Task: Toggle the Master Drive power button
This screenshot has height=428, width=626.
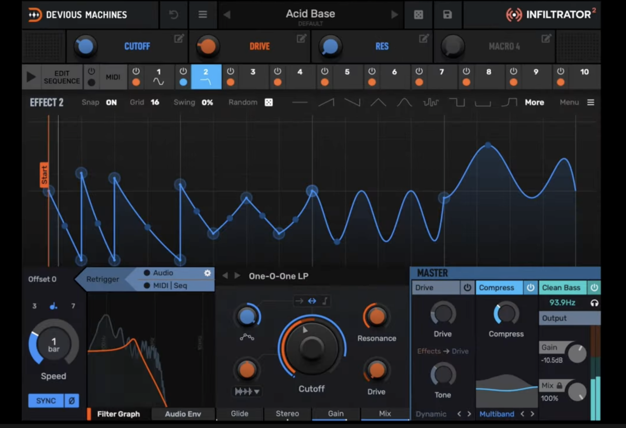Action: pyautogui.click(x=467, y=287)
